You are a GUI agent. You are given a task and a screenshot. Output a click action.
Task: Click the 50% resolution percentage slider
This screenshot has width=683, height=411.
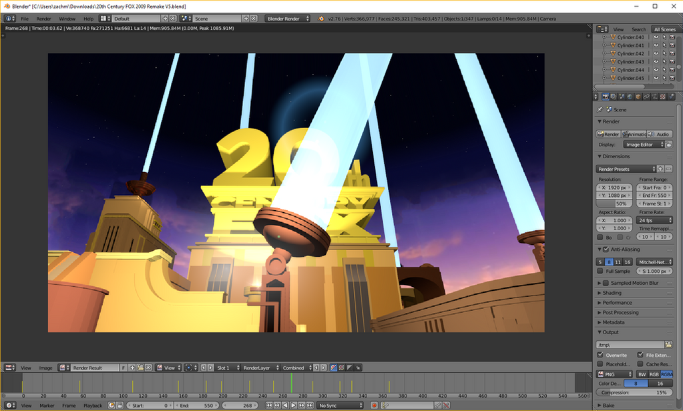(x=614, y=203)
